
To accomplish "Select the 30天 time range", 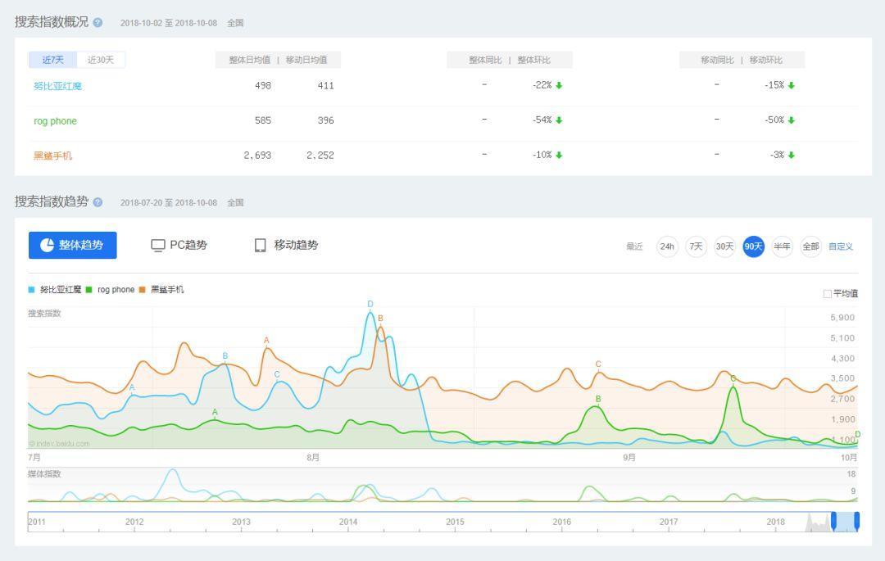I will pos(724,247).
